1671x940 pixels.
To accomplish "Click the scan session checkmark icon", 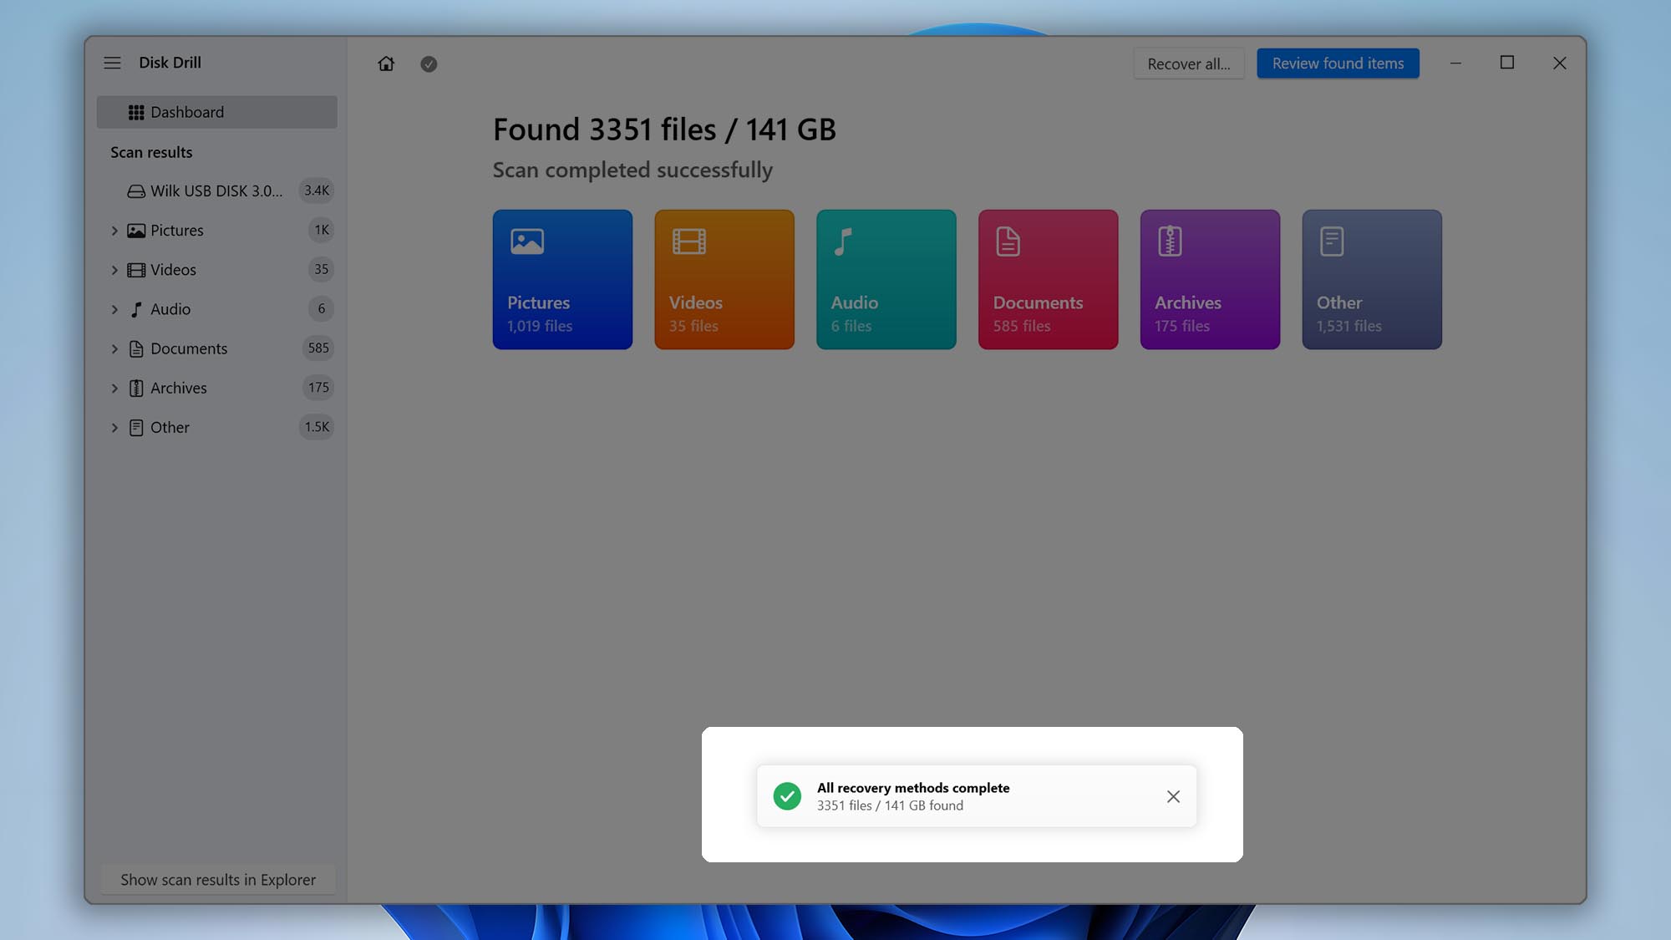I will pyautogui.click(x=429, y=64).
